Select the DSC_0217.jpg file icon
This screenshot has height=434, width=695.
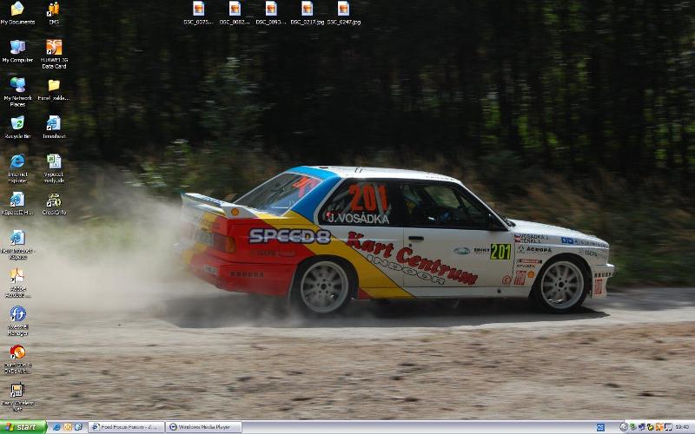pyautogui.click(x=308, y=10)
